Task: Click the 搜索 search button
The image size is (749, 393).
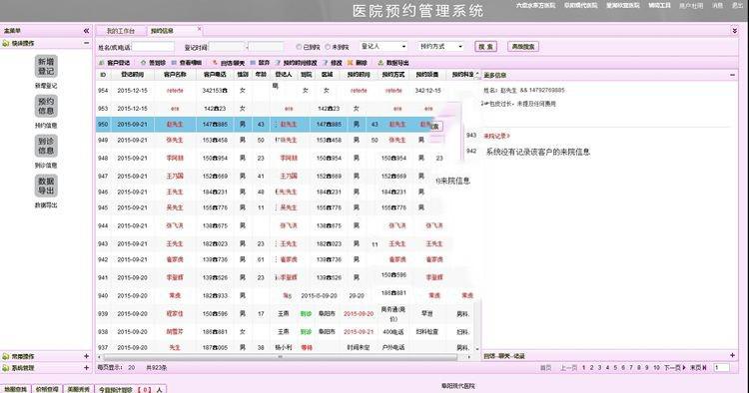Action: (485, 47)
